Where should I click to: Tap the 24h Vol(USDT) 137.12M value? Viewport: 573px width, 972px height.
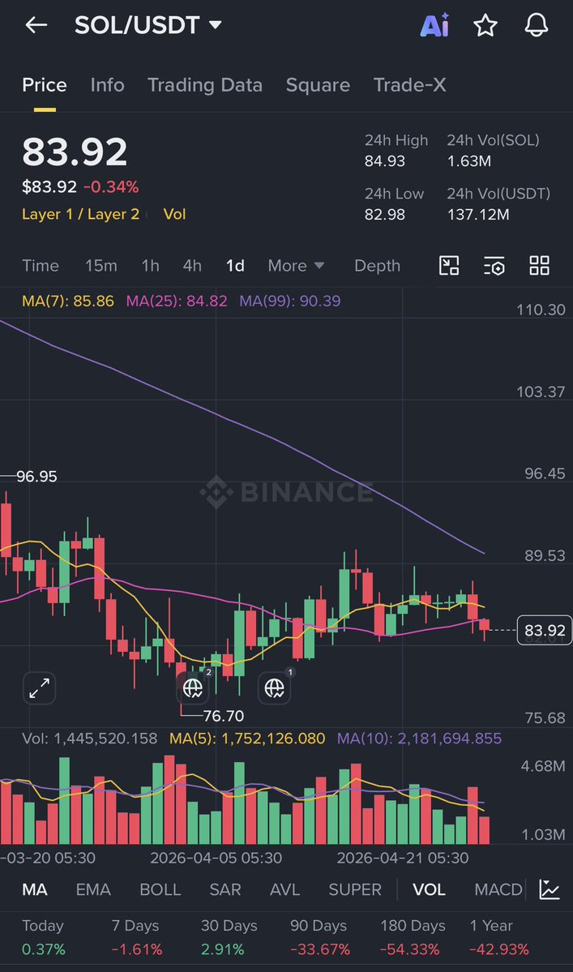[478, 215]
